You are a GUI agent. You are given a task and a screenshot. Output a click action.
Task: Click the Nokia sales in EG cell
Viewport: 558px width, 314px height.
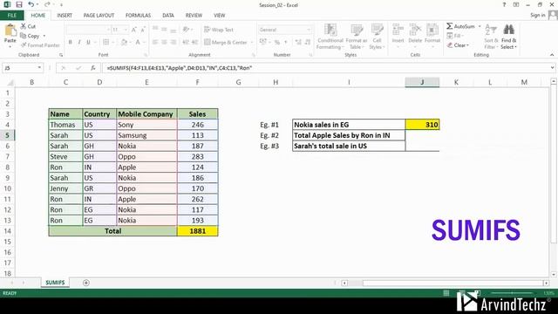(349, 125)
